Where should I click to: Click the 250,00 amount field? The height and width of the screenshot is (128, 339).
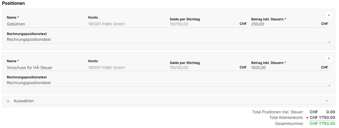284,24
